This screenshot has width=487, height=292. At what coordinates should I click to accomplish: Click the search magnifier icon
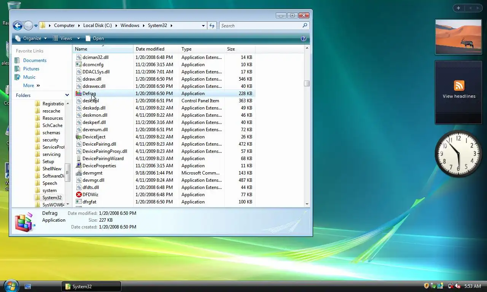pos(305,25)
